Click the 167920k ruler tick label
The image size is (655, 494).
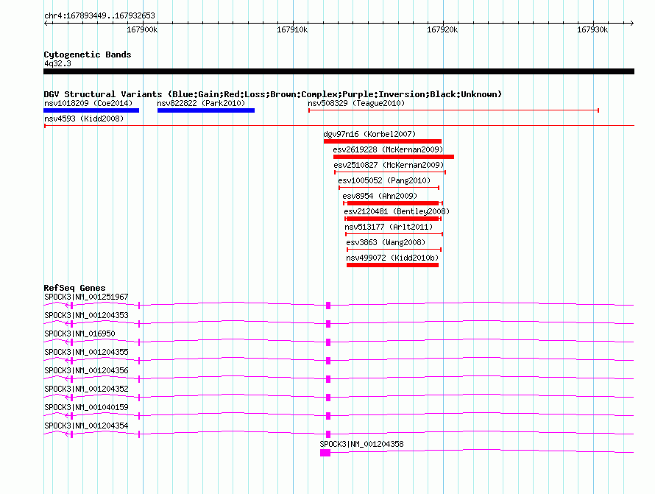442,29
